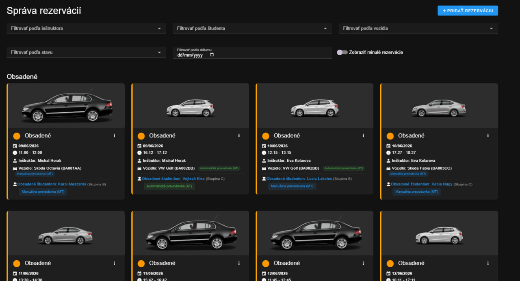520x281 pixels.
Task: Click the student icon before Xenia Nagy
Action: pos(388,184)
